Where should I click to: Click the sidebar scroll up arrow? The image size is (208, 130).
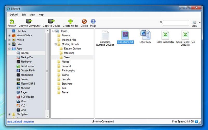[x=47, y=31]
